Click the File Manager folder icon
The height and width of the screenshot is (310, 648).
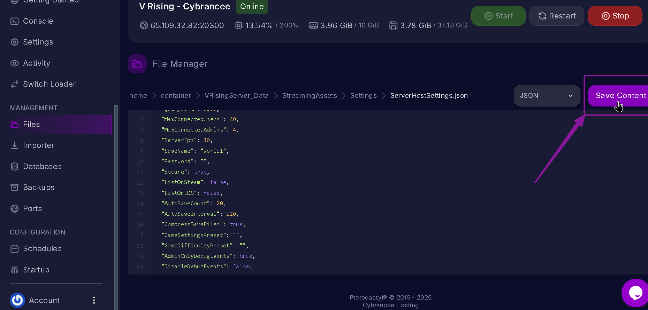point(137,64)
